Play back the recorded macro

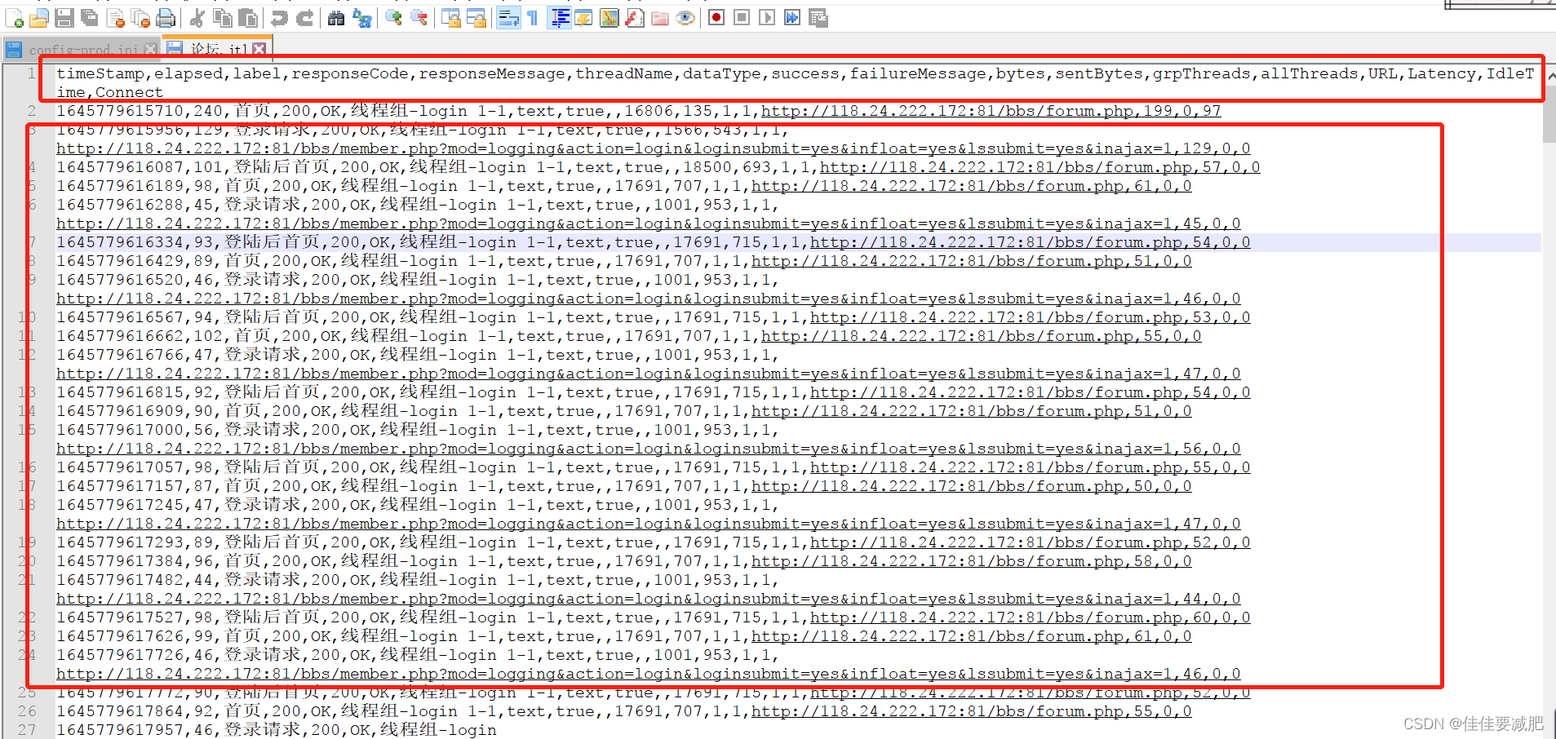coord(767,18)
